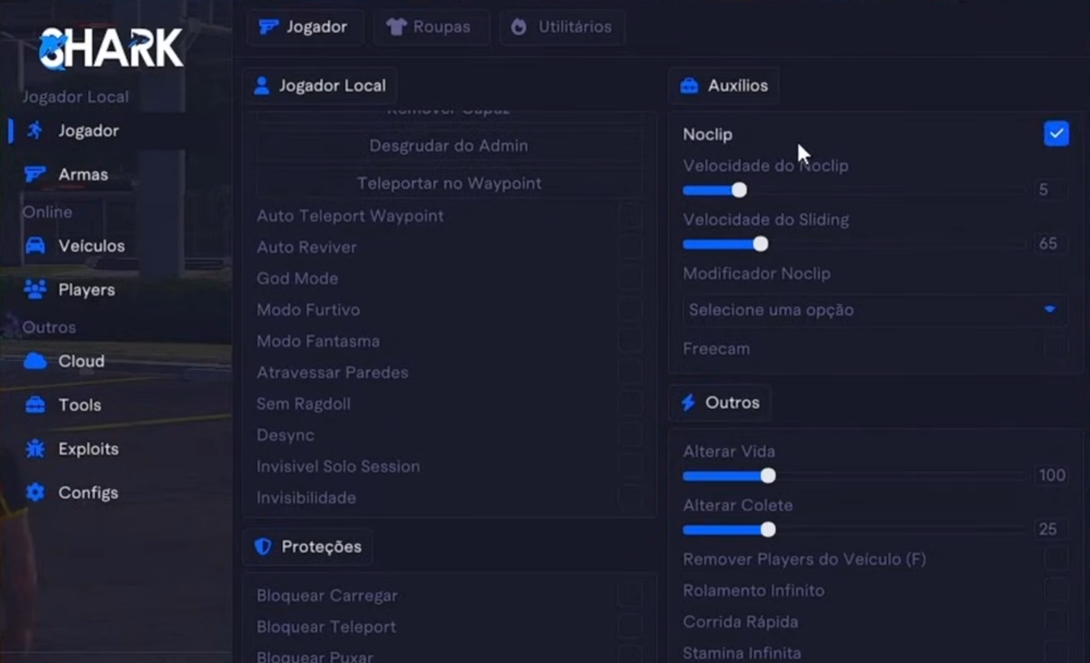This screenshot has height=663, width=1090.
Task: Open the Utilitários tab
Action: pyautogui.click(x=562, y=27)
